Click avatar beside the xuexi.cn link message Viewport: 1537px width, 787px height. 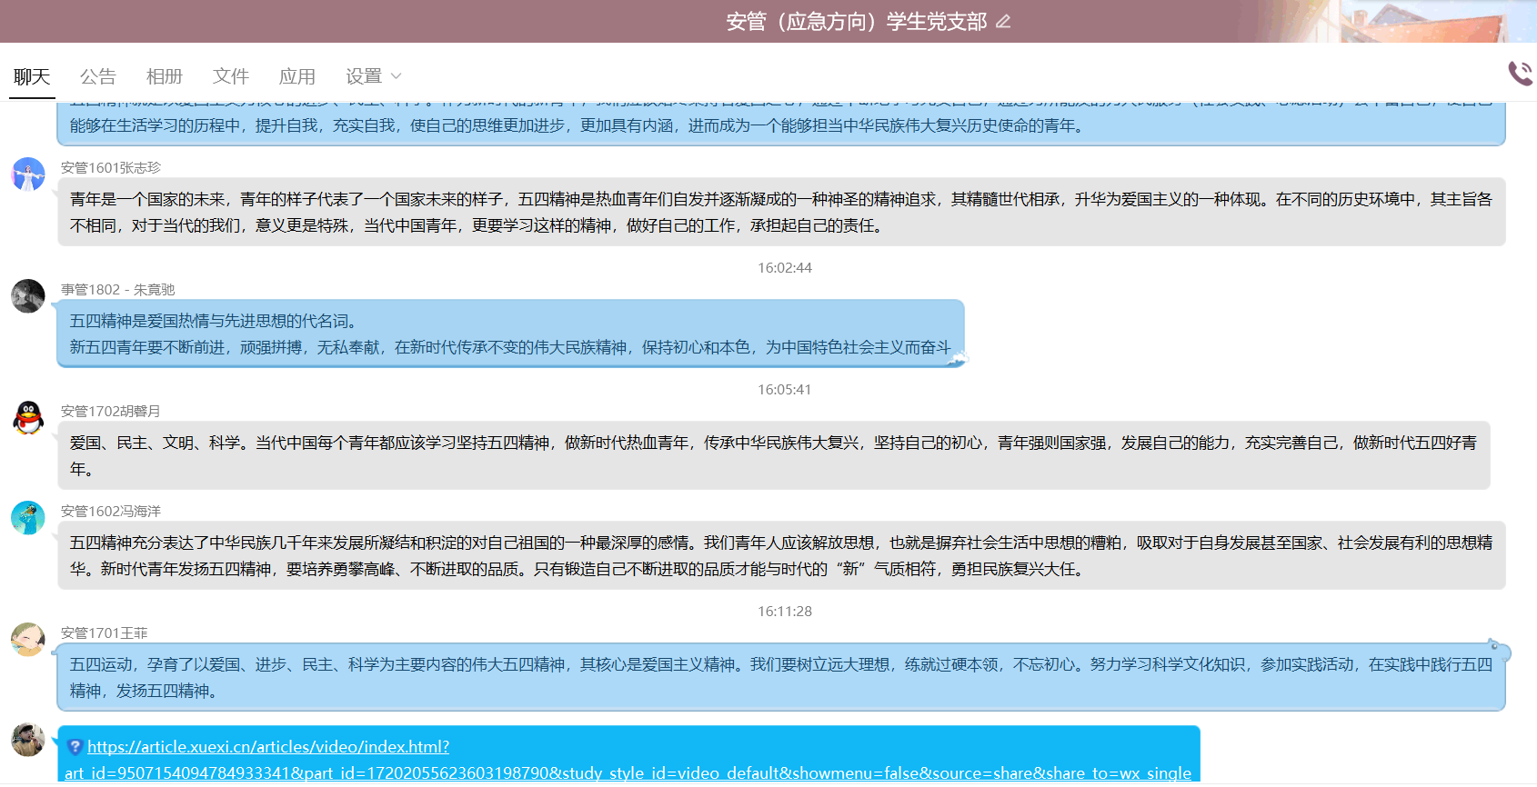tap(28, 740)
